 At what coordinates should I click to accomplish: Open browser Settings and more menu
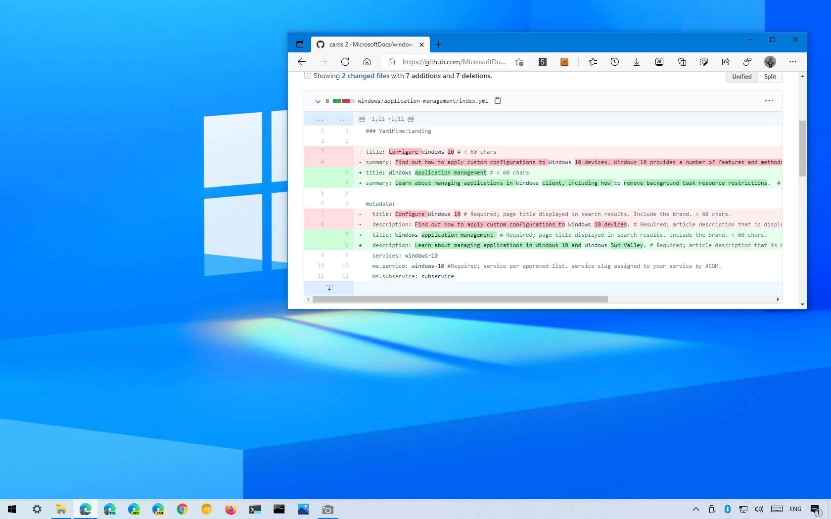[793, 62]
